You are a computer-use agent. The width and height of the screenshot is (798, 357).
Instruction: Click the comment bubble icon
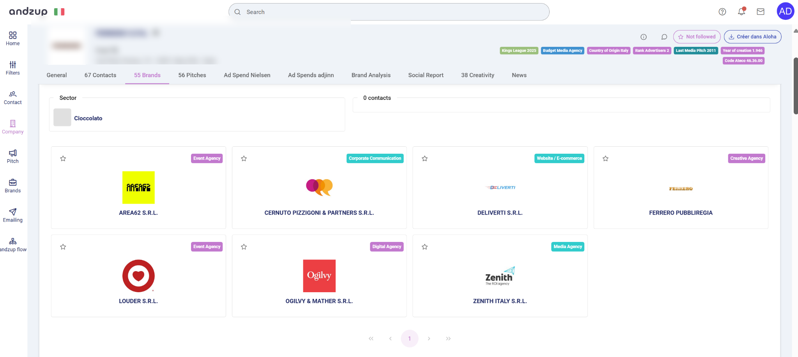coord(664,37)
